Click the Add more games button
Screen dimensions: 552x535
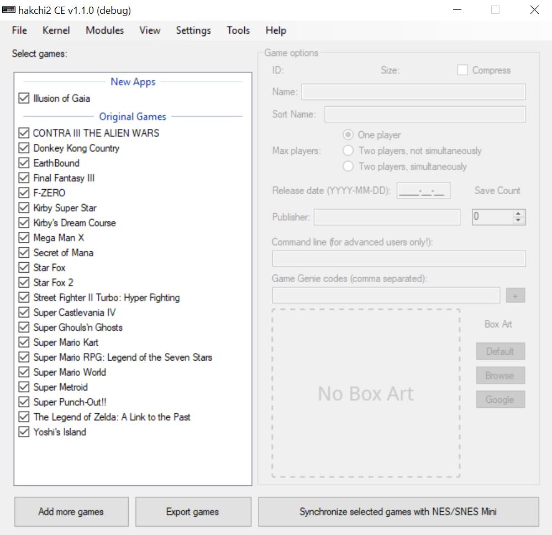coord(71,511)
